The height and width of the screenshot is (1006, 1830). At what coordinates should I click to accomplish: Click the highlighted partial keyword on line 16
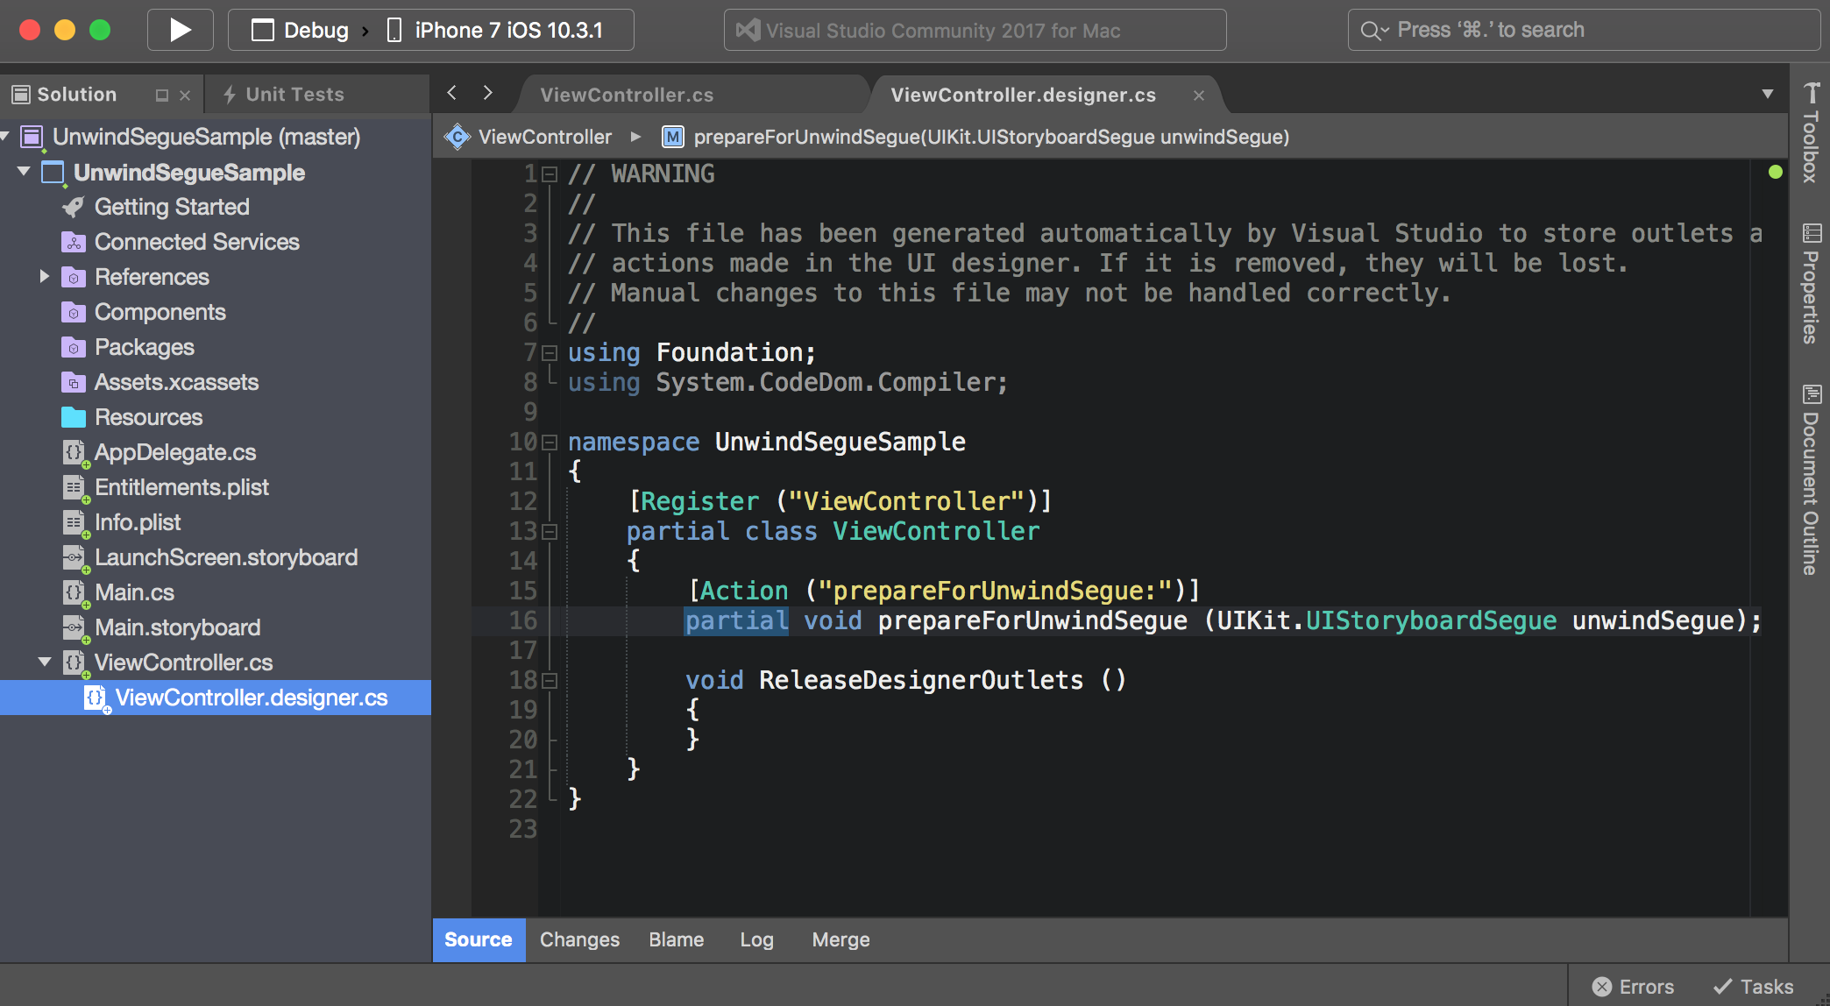(736, 621)
